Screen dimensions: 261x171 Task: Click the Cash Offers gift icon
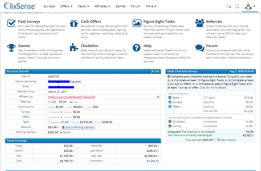[x=74, y=23]
